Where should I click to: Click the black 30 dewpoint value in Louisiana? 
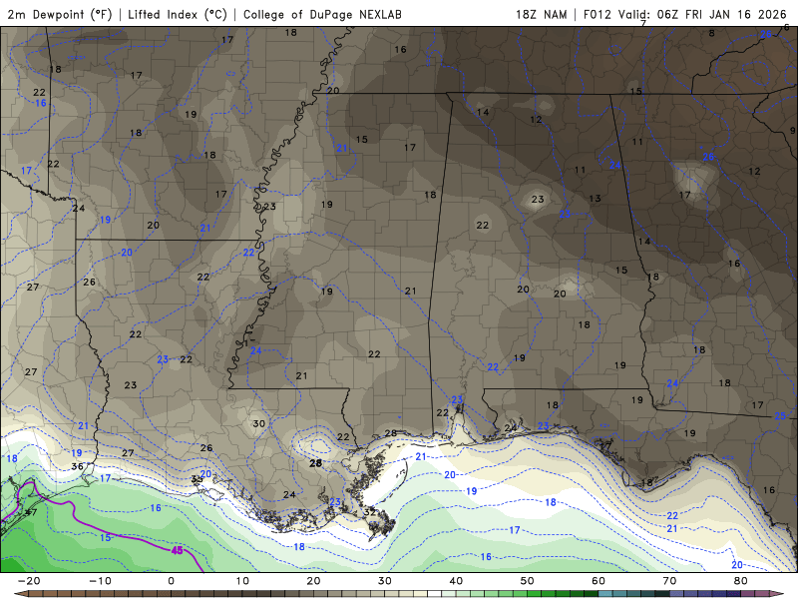point(259,423)
